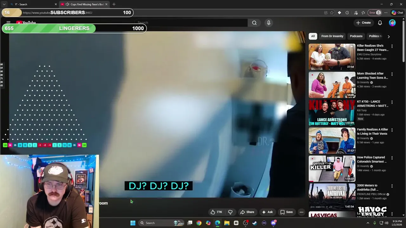Open options menu for KT #750 Lance Armstrong
Screen dimensions: 406x228
[x=392, y=102]
